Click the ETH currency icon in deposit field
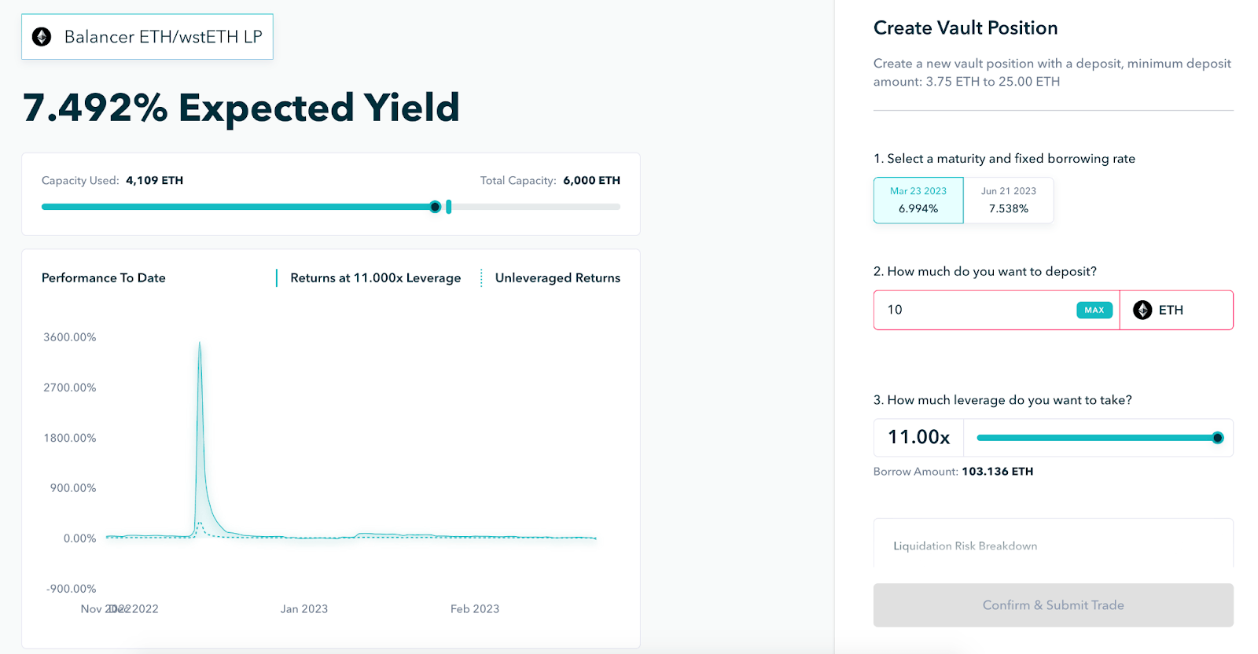This screenshot has height=654, width=1258. point(1142,310)
